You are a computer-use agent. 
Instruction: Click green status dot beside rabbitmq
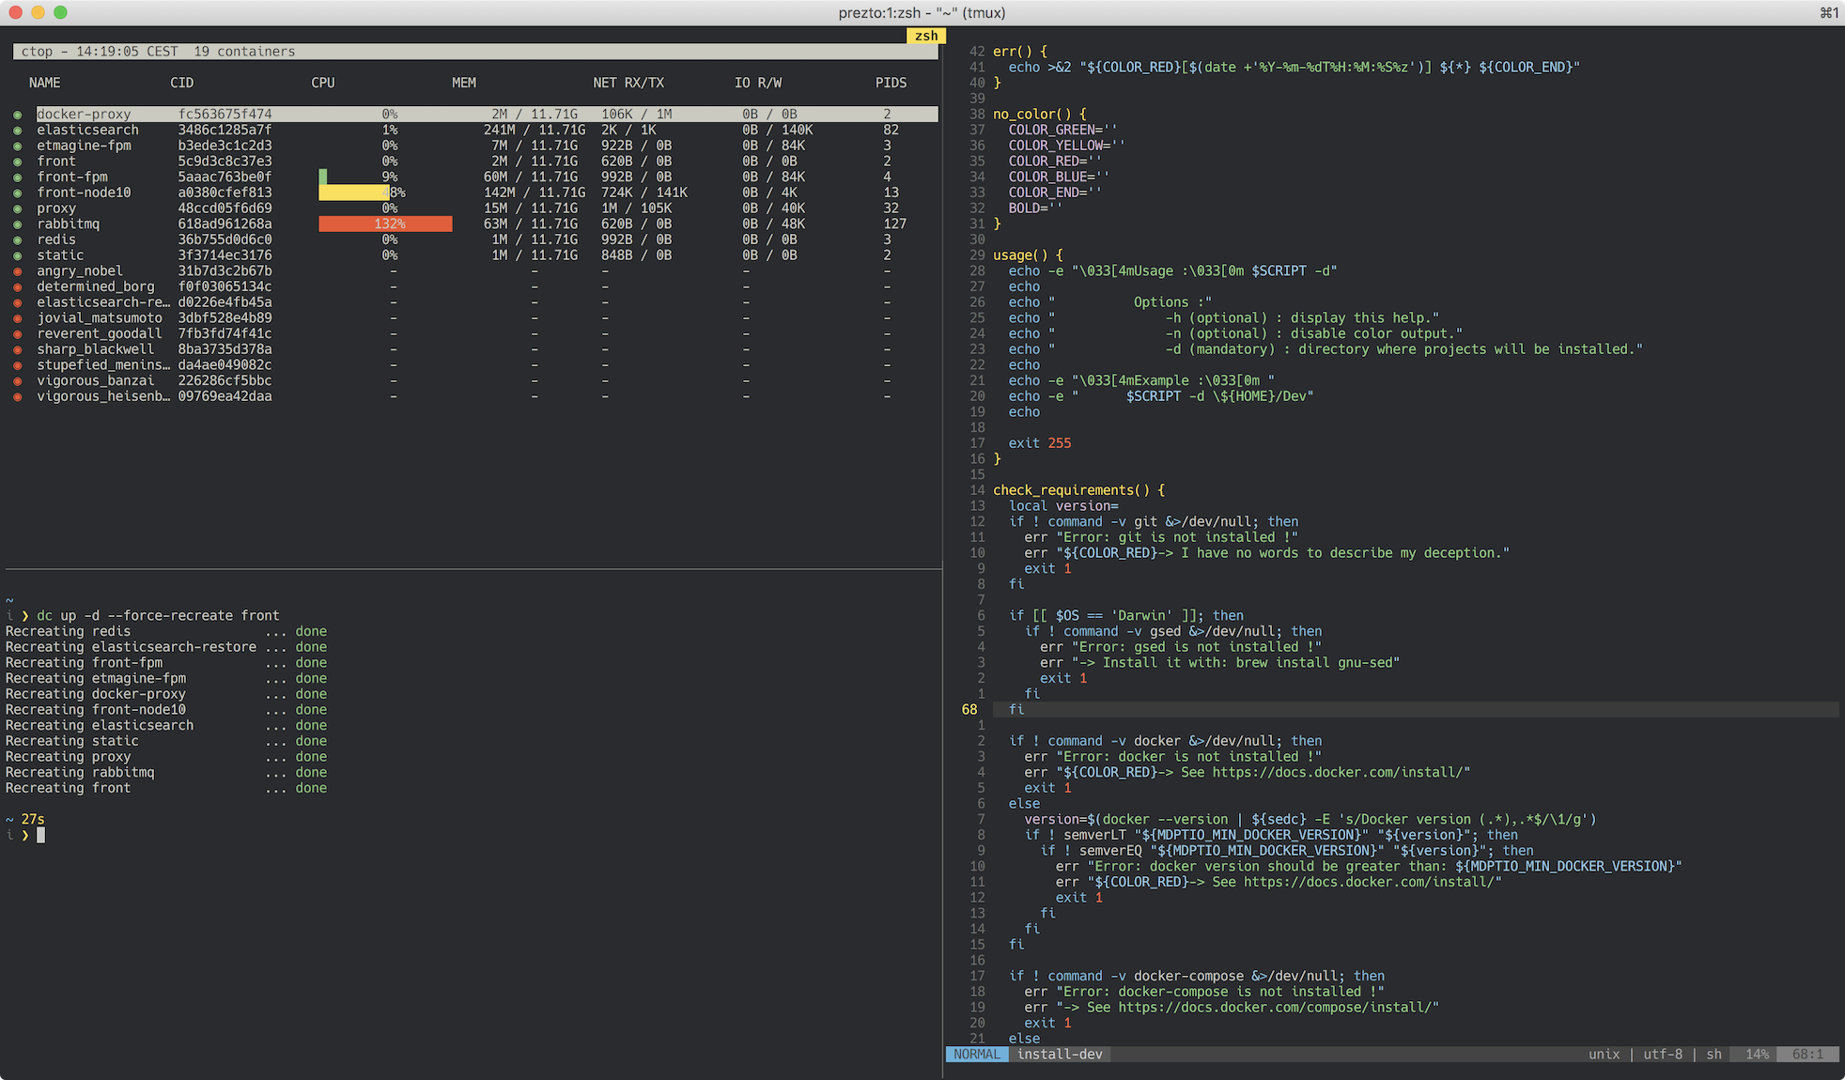pos(17,224)
